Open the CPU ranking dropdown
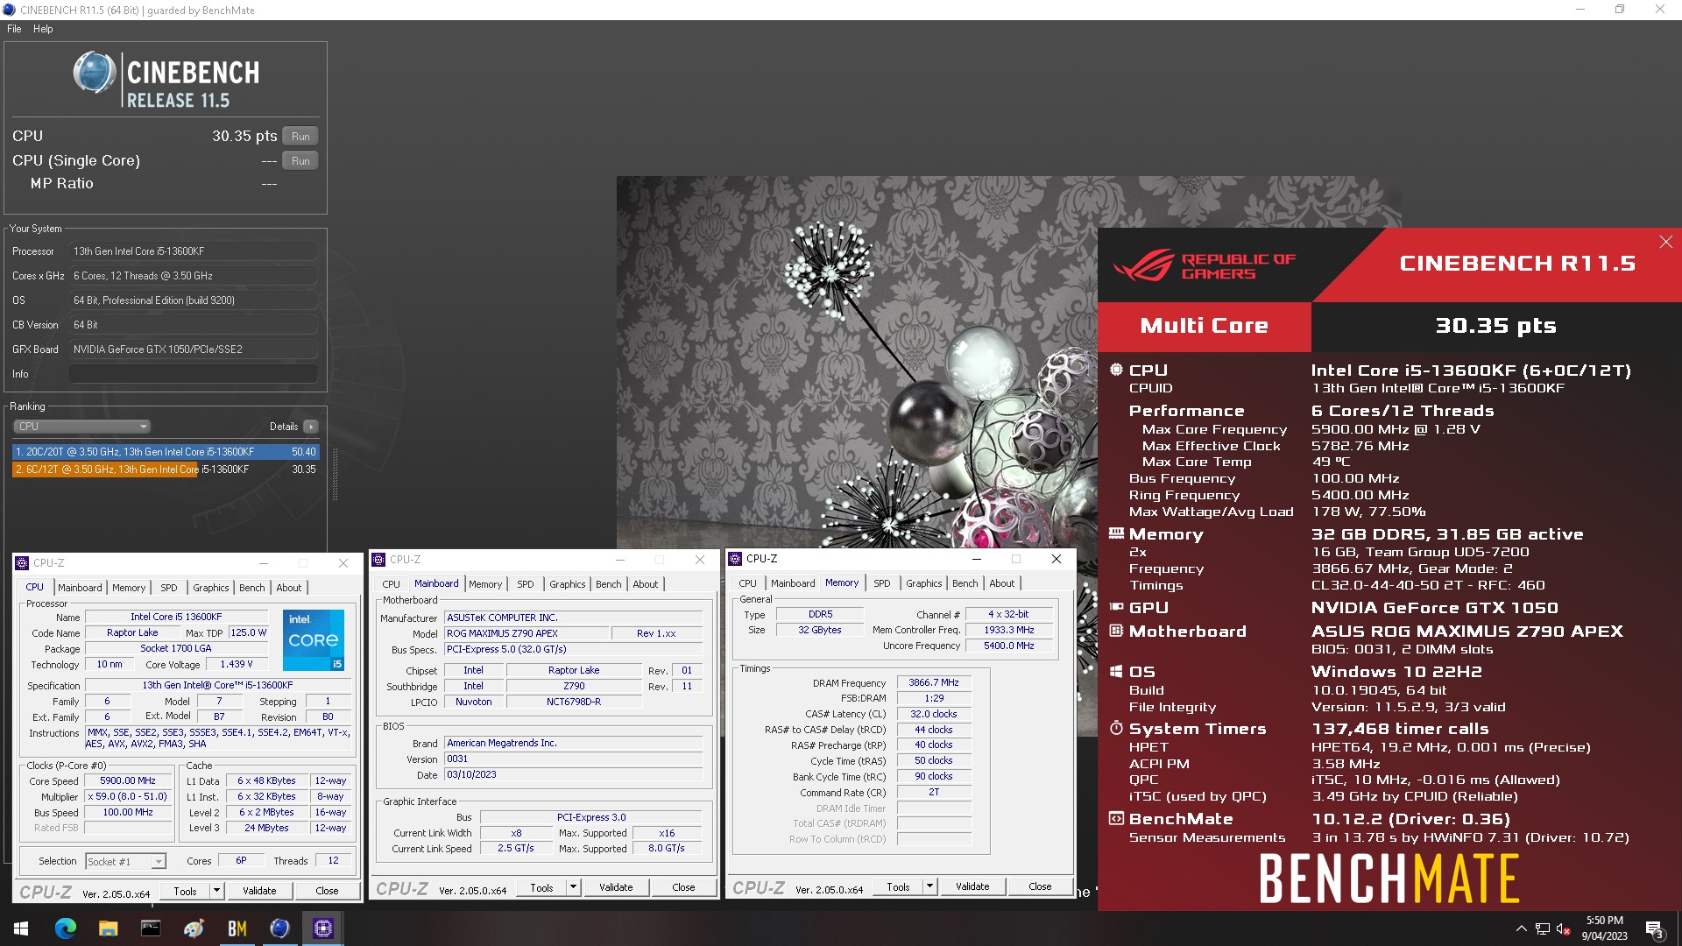This screenshot has height=946, width=1682. tap(82, 427)
